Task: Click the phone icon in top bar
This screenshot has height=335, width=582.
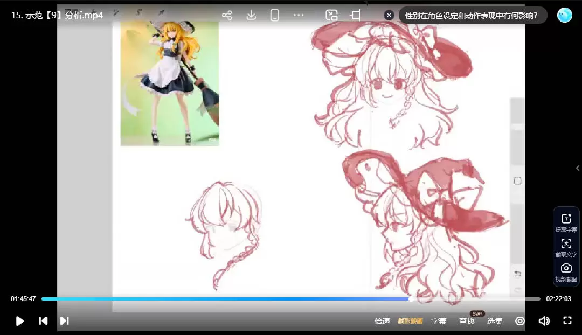Action: tap(275, 15)
